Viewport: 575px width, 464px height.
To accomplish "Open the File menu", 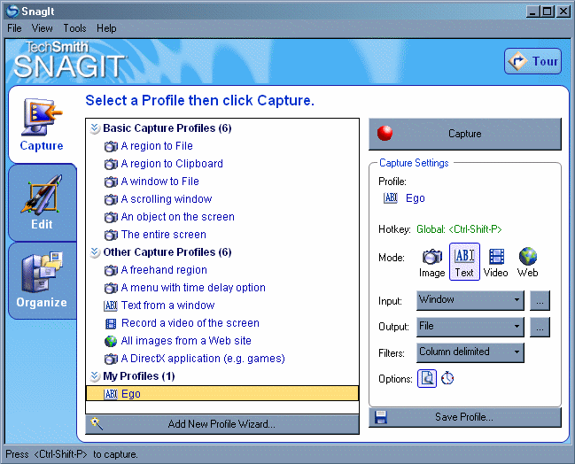I will point(14,28).
